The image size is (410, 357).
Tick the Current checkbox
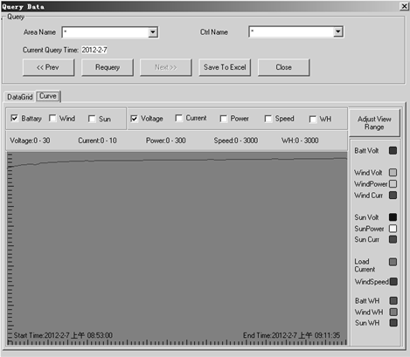click(x=179, y=118)
